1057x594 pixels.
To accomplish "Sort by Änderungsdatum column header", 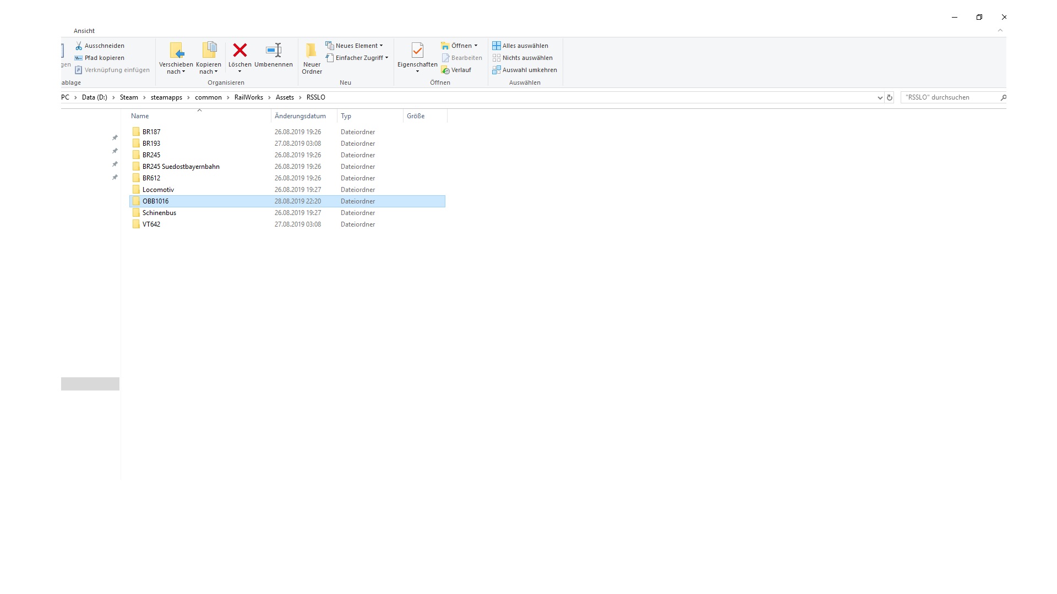I will pyautogui.click(x=301, y=116).
